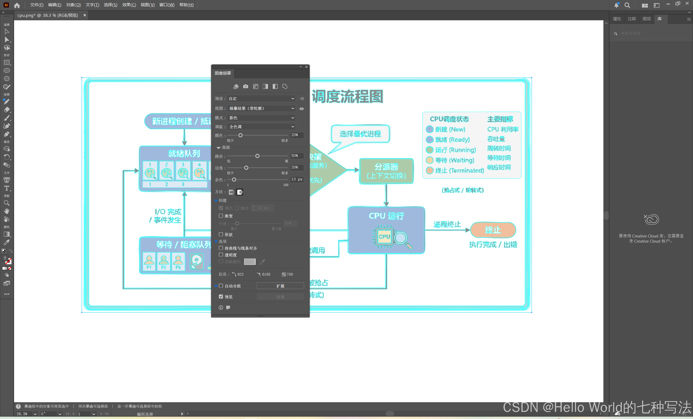The width and height of the screenshot is (693, 419).
Task: Select the Rectangle tool in toolbar
Action: click(7, 62)
